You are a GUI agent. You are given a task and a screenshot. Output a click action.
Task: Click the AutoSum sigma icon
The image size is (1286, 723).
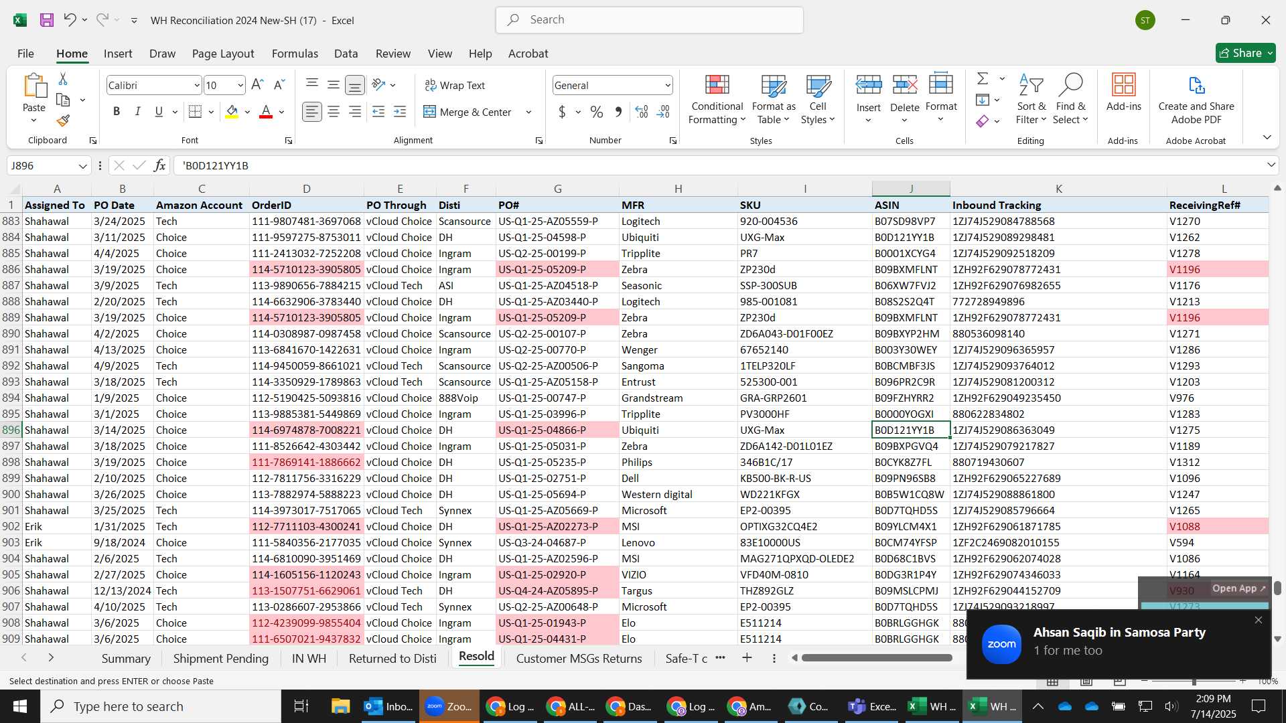[x=983, y=79]
